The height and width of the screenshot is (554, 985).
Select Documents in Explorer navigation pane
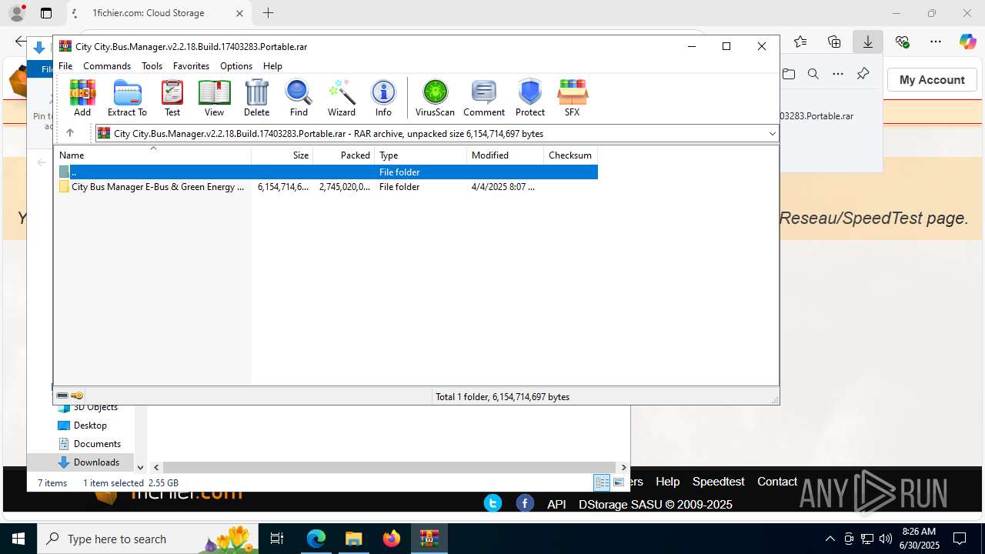coord(88,443)
